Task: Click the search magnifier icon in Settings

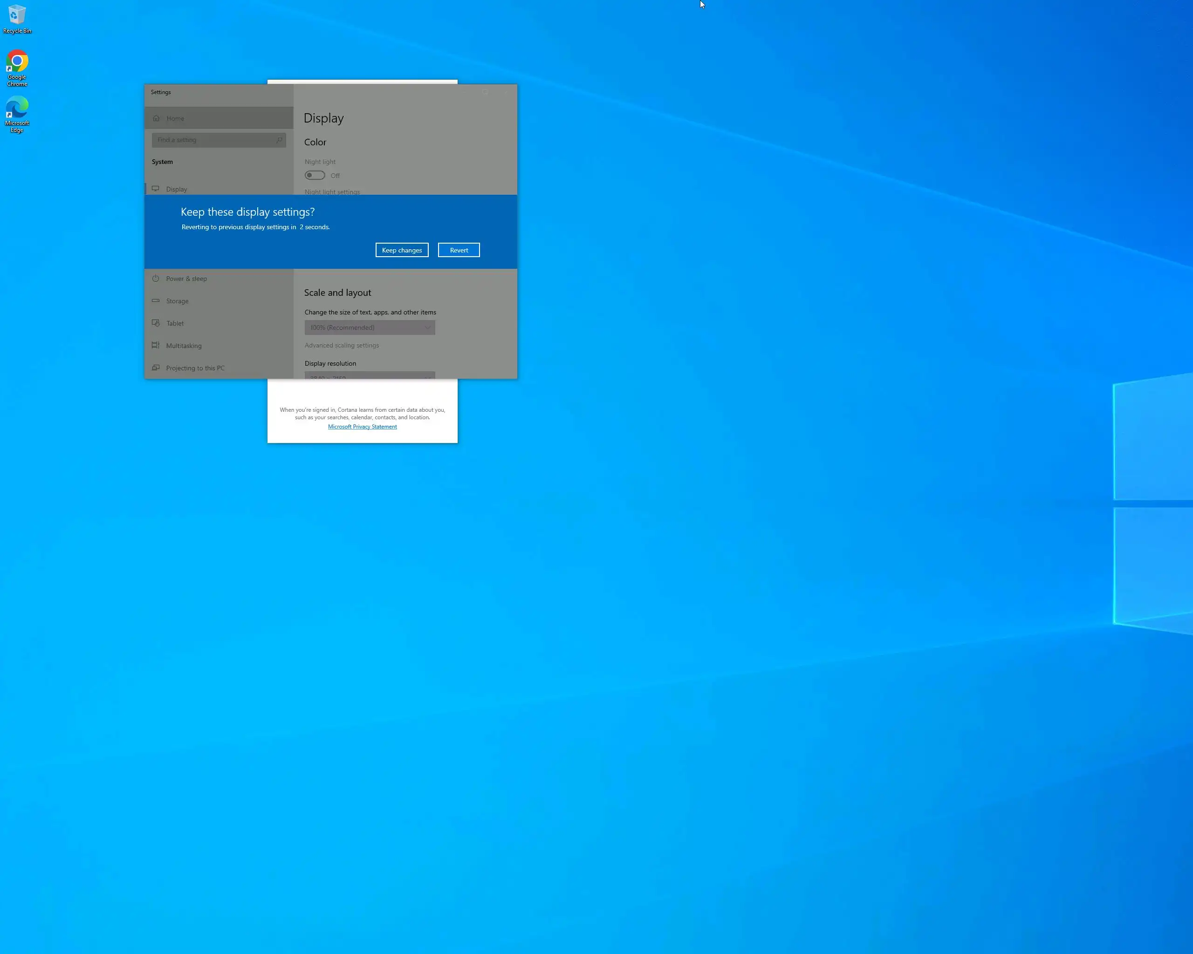Action: 280,140
